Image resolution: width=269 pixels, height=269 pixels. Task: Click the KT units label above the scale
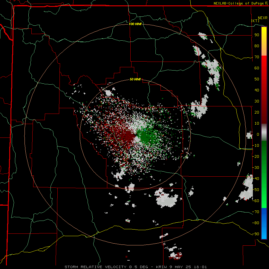point(255,21)
